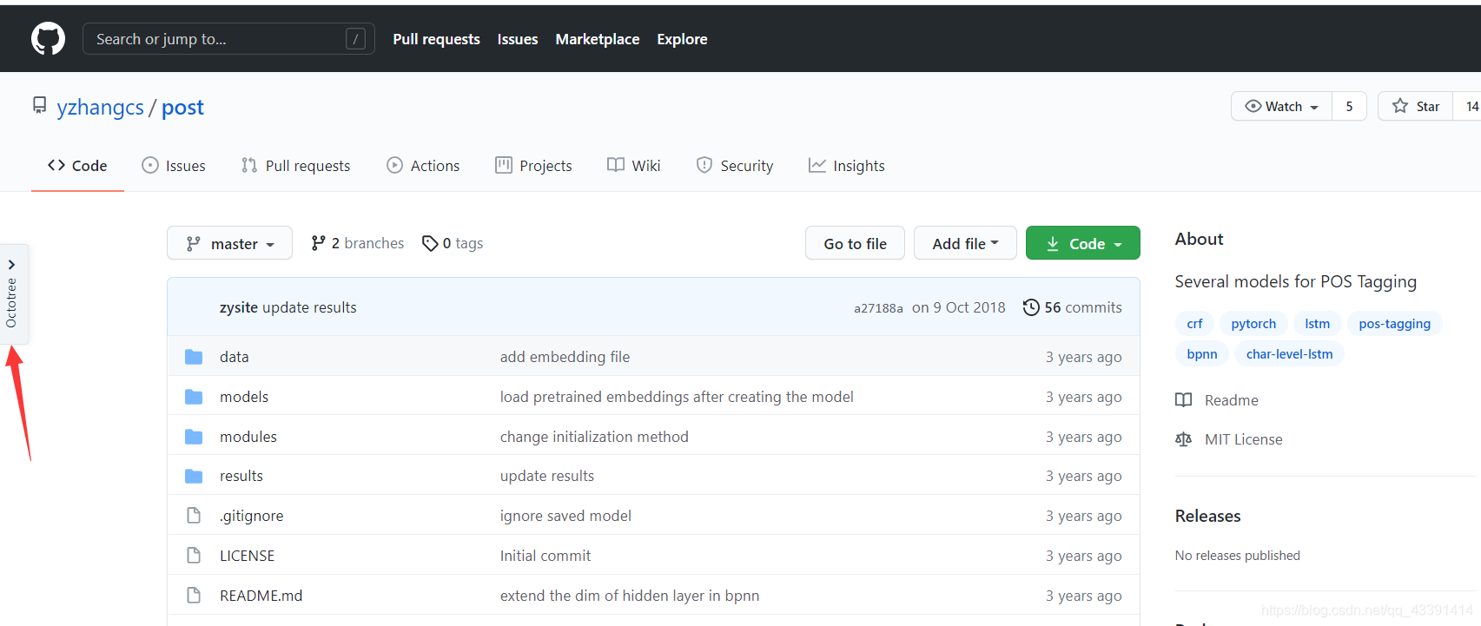This screenshot has height=626, width=1481.
Task: Click the commit history clock icon
Action: 1031,307
